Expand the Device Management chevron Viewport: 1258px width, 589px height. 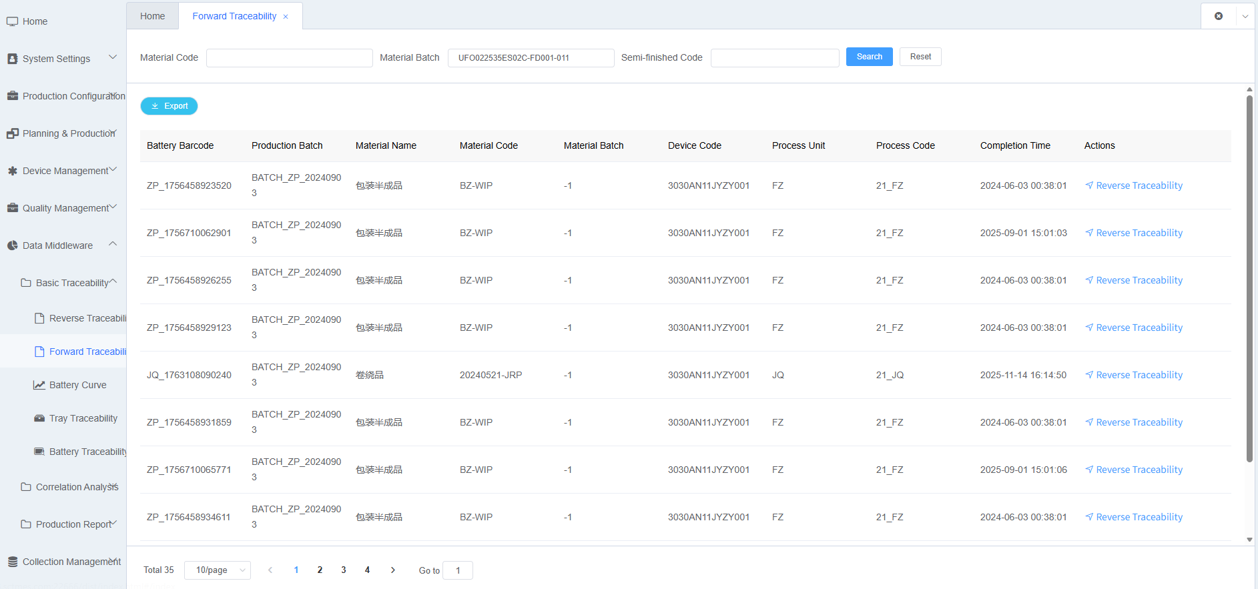[x=113, y=169]
